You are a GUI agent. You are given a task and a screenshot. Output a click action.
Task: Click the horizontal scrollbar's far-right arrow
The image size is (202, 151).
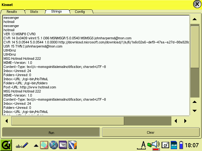pos(185,121)
